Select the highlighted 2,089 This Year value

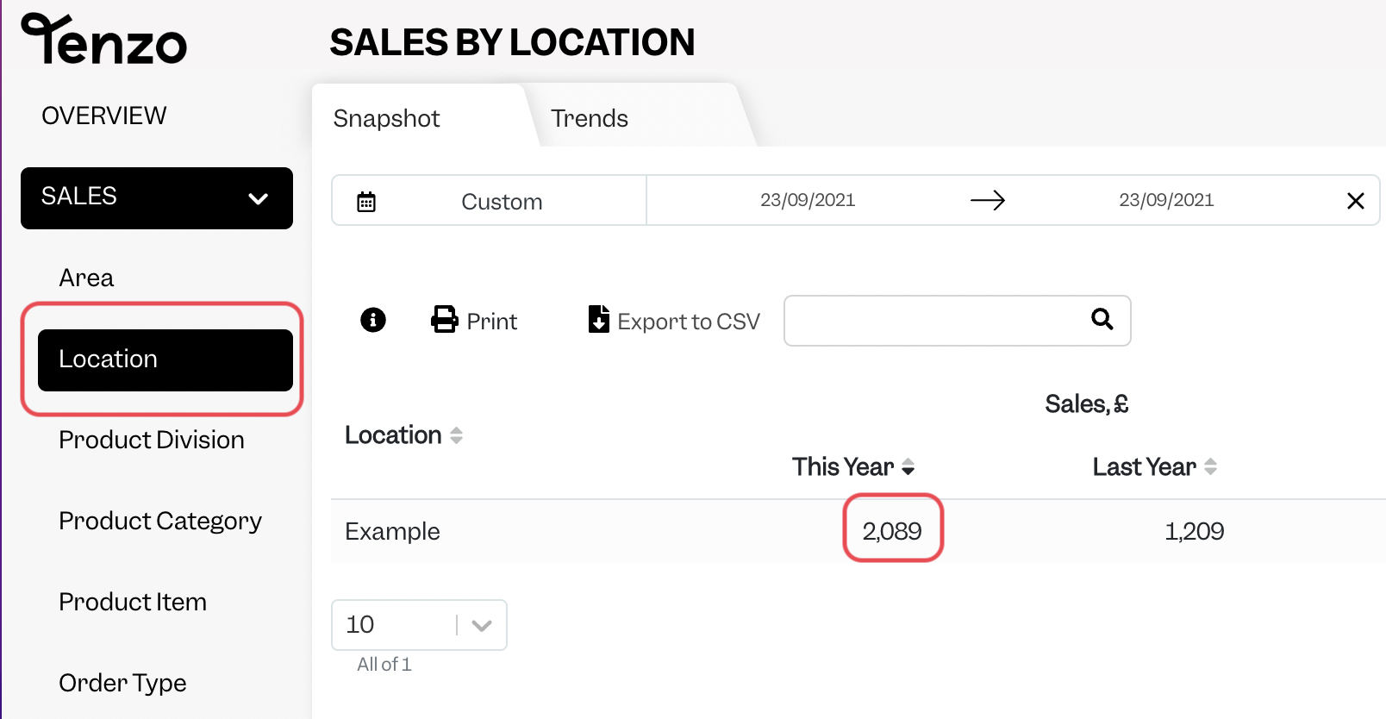coord(893,531)
